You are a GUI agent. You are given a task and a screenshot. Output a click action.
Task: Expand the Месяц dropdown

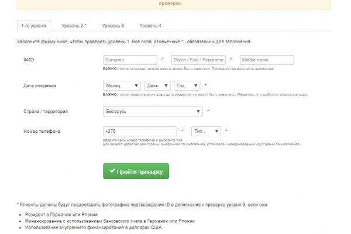point(121,85)
